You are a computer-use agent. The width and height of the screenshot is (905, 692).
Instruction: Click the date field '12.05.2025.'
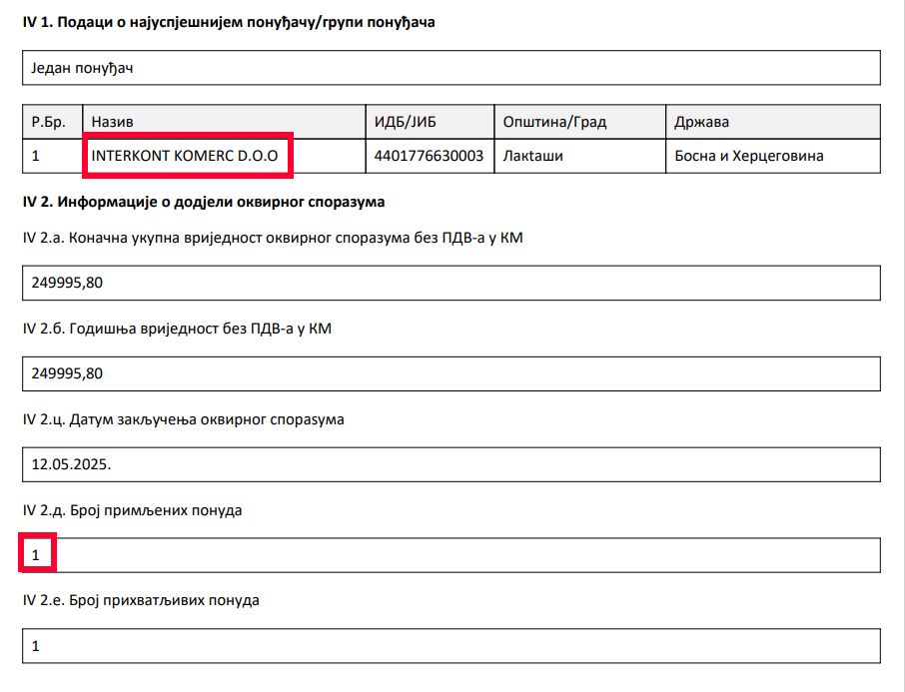click(x=452, y=464)
